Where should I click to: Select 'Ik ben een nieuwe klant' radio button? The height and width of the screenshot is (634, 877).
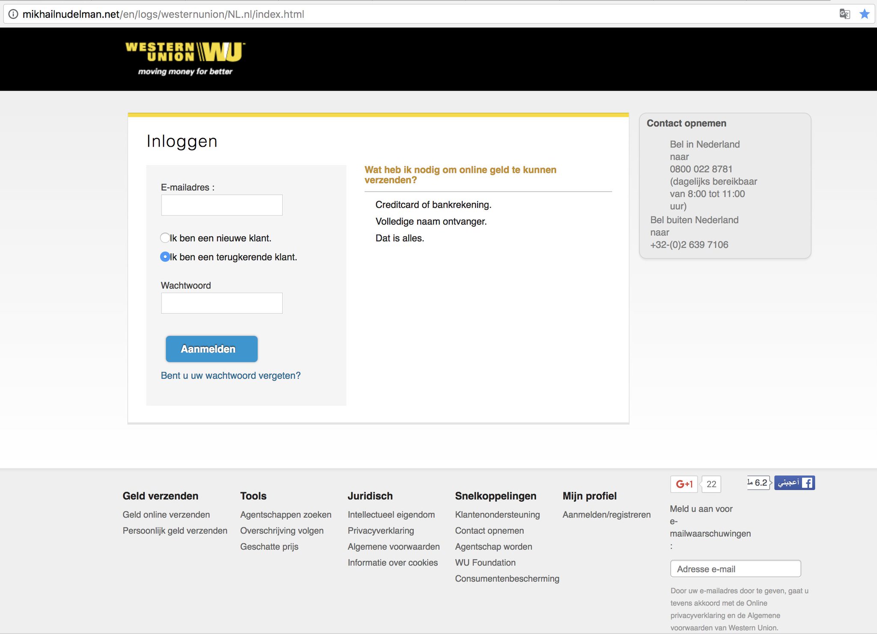[x=165, y=238]
